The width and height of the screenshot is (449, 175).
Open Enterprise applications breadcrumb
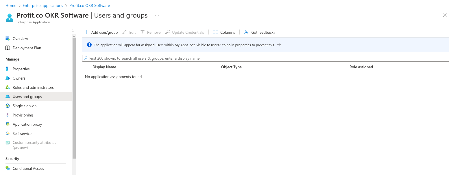point(43,5)
